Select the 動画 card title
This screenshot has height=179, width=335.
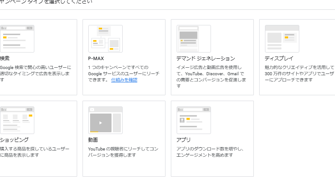[x=93, y=140]
